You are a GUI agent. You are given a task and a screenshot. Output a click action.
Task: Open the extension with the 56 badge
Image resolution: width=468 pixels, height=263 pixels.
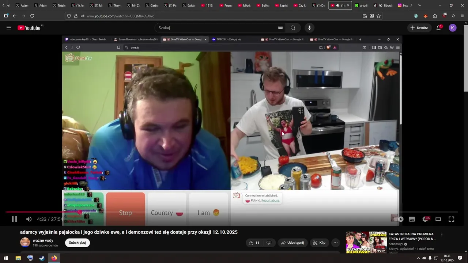pos(444,16)
